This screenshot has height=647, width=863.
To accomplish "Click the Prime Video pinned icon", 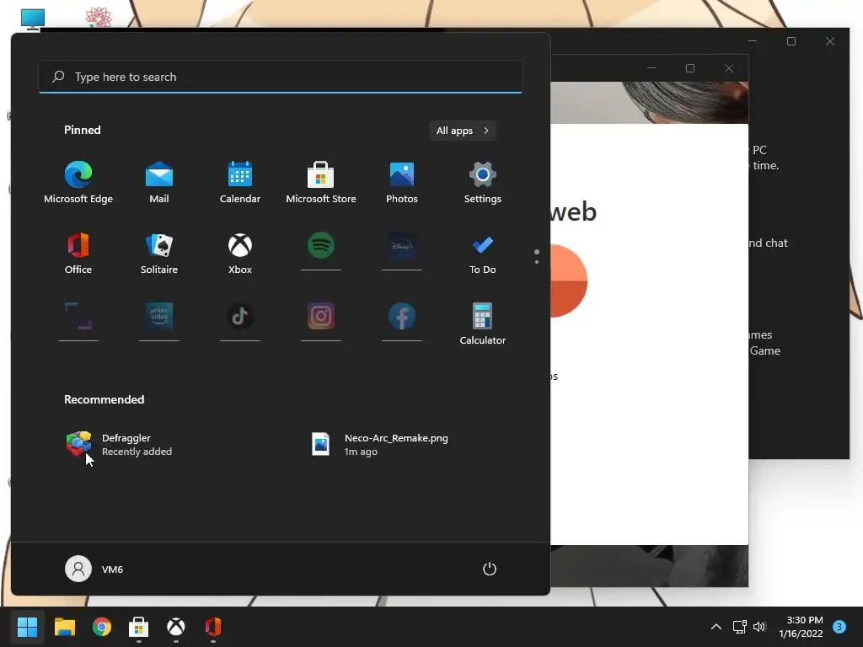I will 159,317.
